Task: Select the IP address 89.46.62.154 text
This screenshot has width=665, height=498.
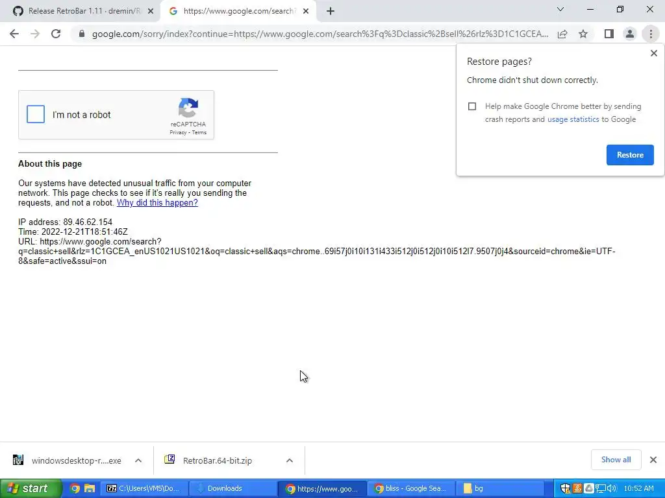Action: [x=66, y=222]
